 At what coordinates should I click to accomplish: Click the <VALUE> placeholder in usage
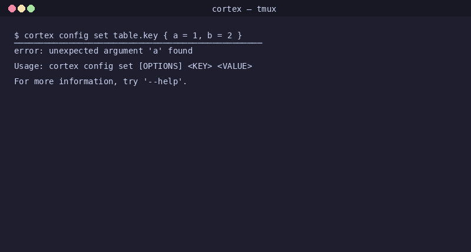234,66
